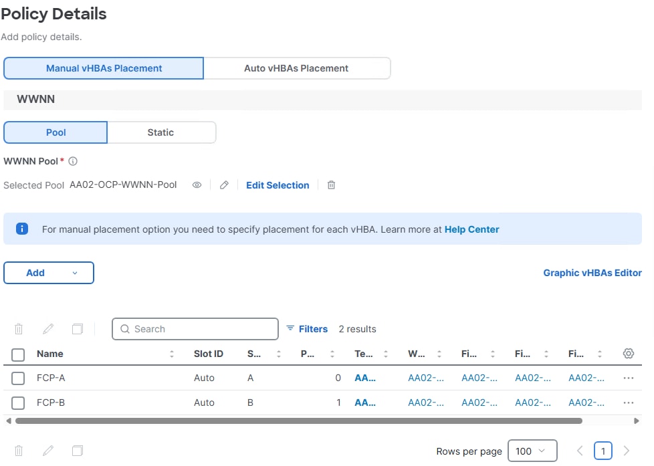This screenshot has width=654, height=466.
Task: Switch to Auto vHBAs Placement tab
Action: (296, 68)
